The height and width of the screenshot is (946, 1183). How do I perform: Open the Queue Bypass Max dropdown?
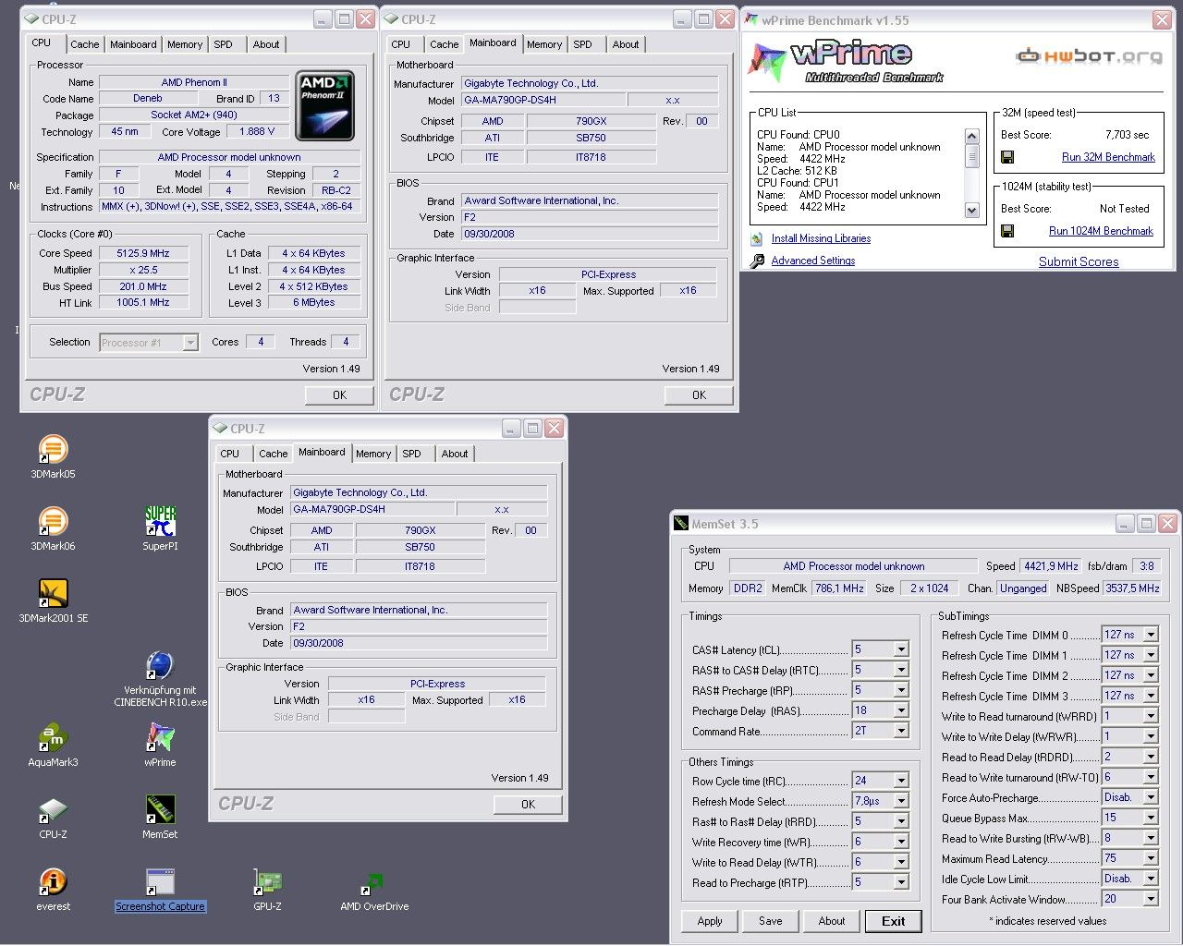(1151, 818)
